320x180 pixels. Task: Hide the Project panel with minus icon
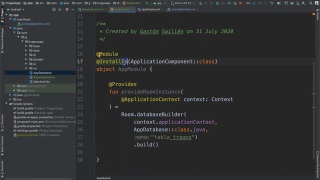pyautogui.click(x=72, y=9)
